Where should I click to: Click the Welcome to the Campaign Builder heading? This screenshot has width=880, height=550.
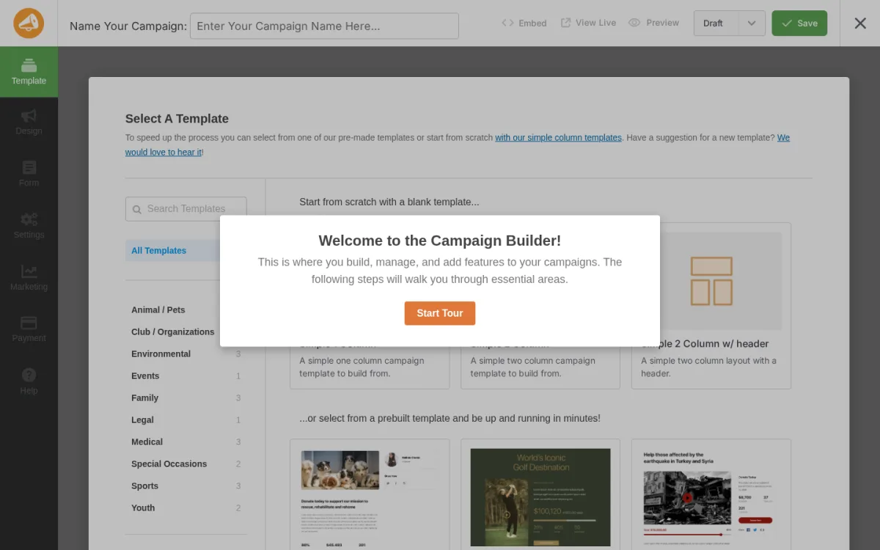440,241
